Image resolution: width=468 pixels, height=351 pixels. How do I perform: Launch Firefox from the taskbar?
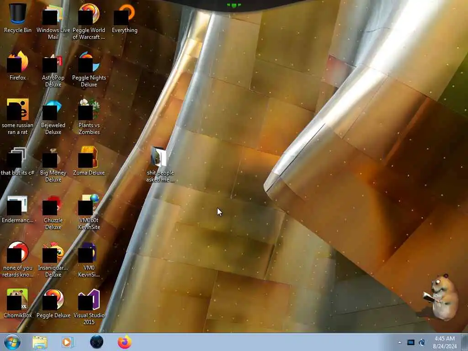click(x=124, y=342)
